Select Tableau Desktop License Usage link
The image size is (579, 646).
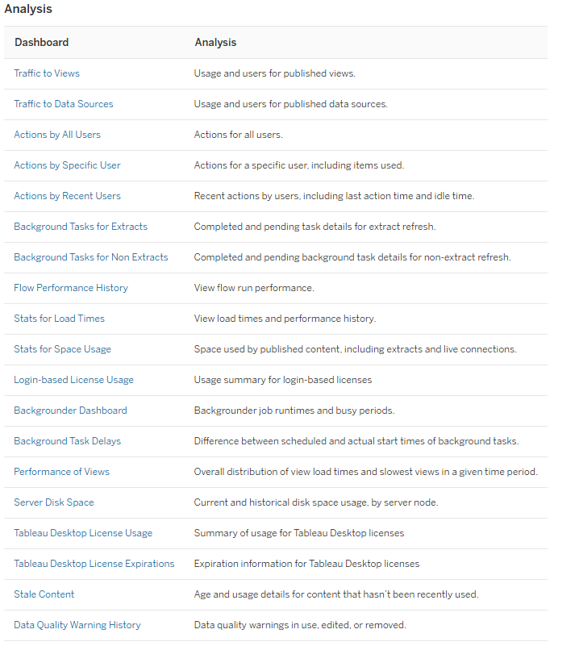[x=83, y=533]
